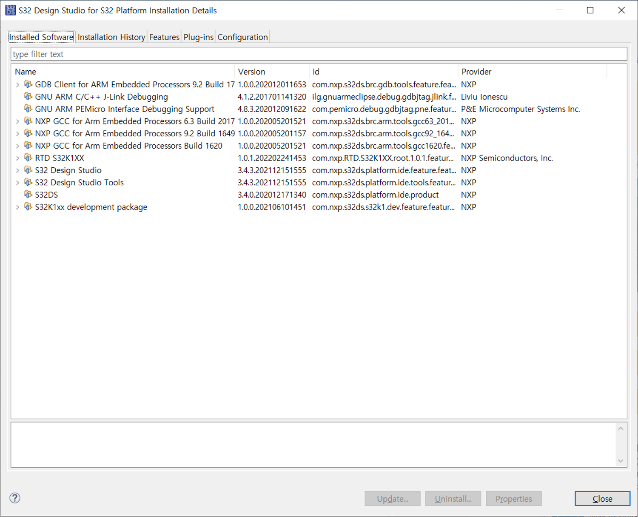
Task: Select version 4.1.2.201701141320 cell
Action: point(272,97)
